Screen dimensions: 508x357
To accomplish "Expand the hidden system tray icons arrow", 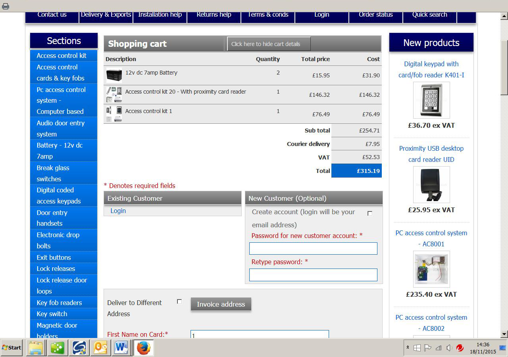I will [x=408, y=347].
